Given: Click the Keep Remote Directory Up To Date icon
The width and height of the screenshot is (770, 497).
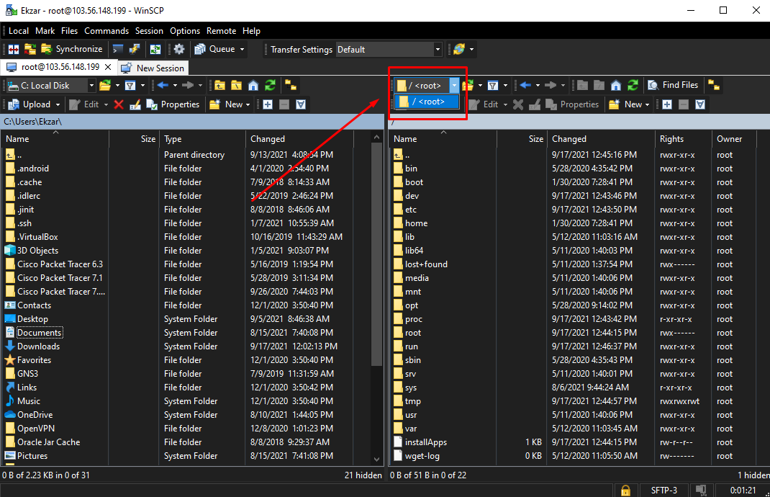Looking at the screenshot, I should 155,49.
